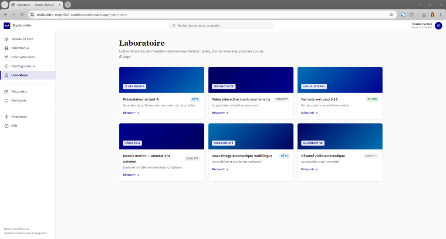Click Découvrir under Présentateur virtuel IA

tap(131, 113)
